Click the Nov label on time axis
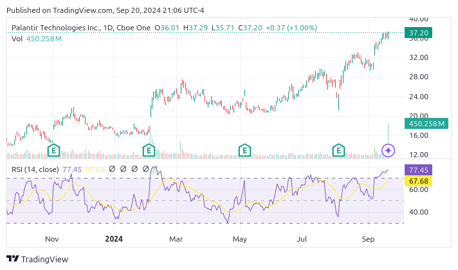The height and width of the screenshot is (270, 458). (x=52, y=238)
